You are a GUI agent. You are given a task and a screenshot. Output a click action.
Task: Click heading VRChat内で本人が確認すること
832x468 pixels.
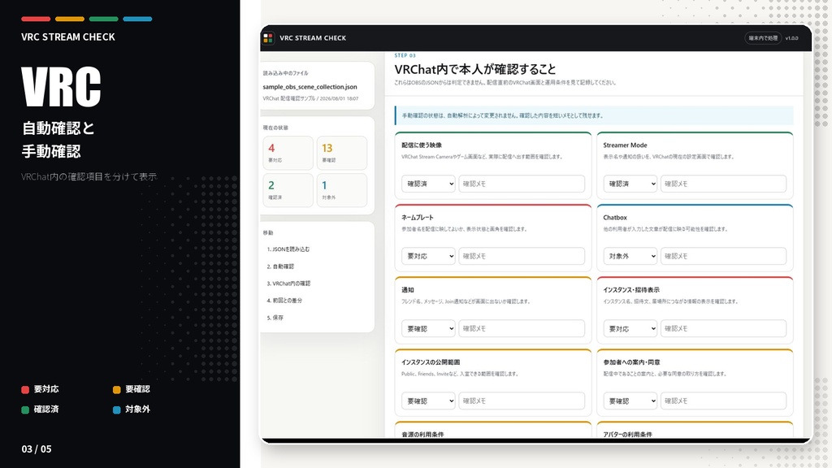click(474, 69)
